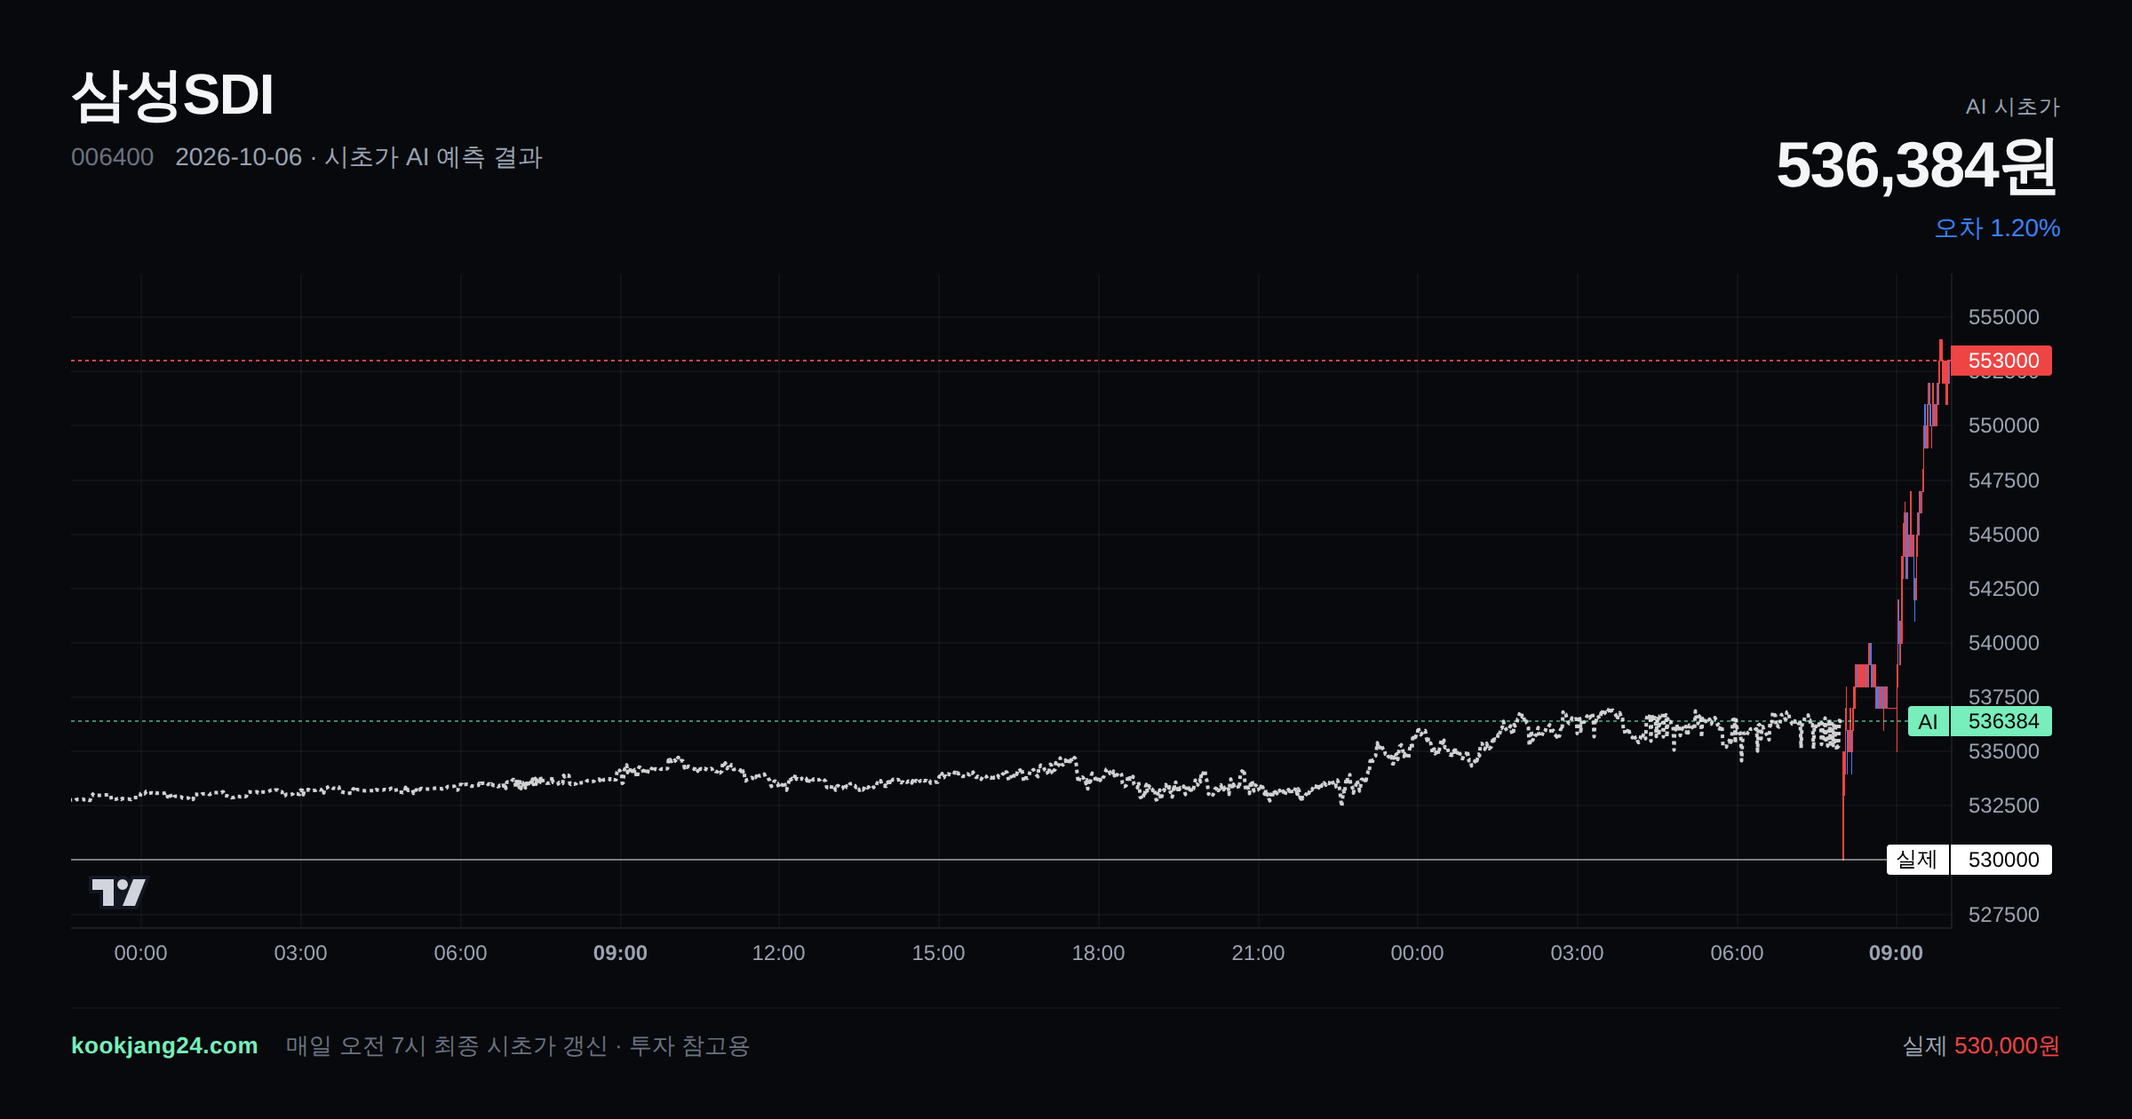The image size is (2132, 1119).
Task: Click the 550000 price axis label
Action: click(2003, 425)
